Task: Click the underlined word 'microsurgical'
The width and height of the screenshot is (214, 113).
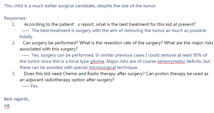Action: (102, 68)
